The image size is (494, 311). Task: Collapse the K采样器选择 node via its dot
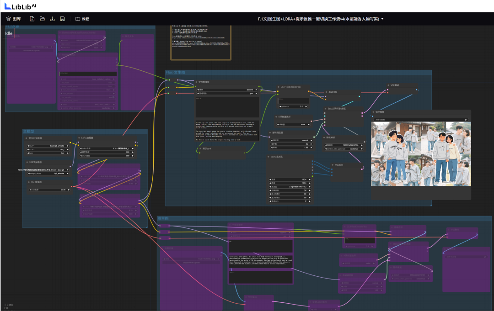276,116
